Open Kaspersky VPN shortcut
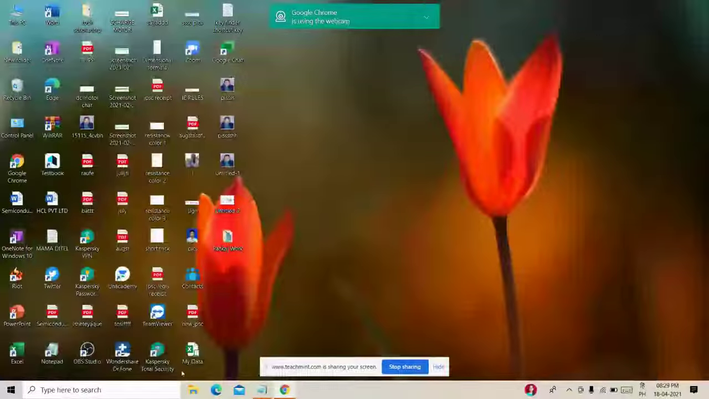 [87, 244]
